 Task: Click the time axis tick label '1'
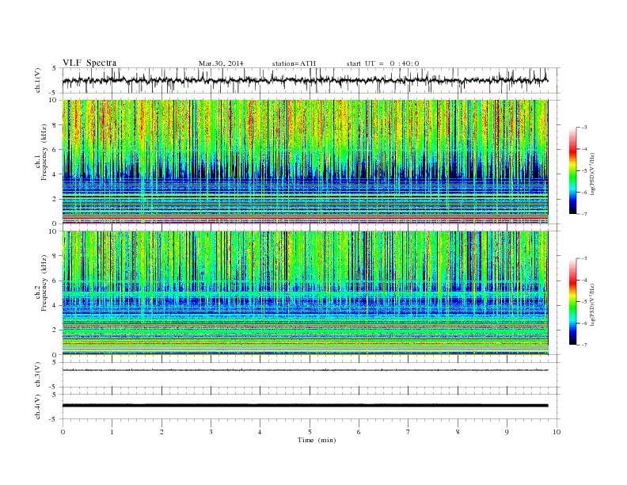click(112, 432)
